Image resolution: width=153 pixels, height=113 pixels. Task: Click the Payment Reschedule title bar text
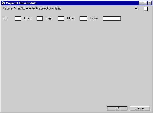(x=21, y=3)
